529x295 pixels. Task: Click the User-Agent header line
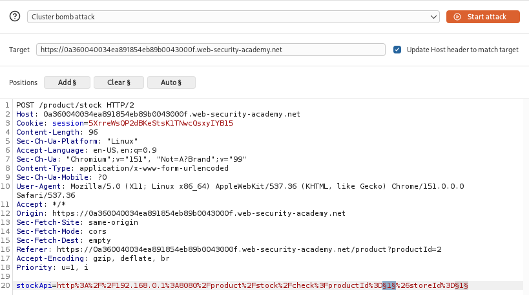coord(240,186)
